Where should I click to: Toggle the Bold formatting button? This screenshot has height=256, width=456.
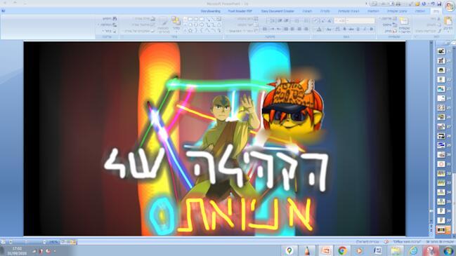372,29
